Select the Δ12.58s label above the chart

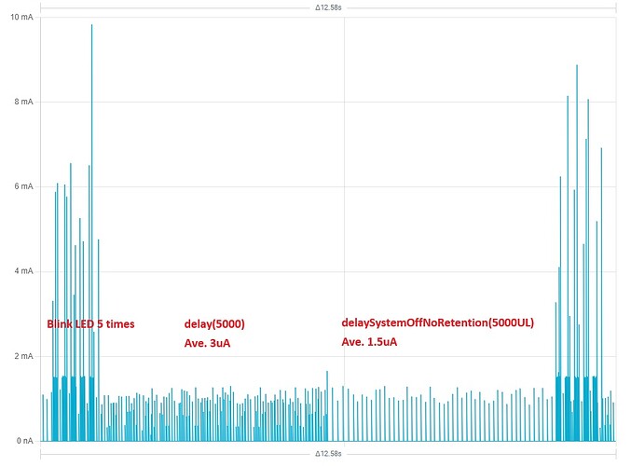point(328,7)
